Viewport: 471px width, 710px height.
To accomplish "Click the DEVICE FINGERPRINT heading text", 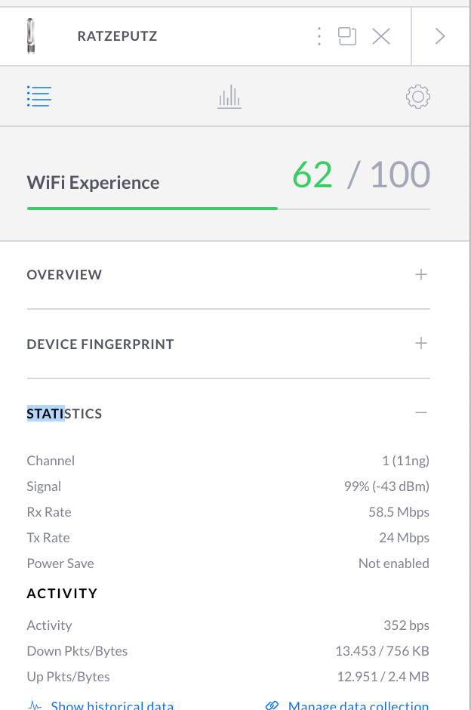I will point(100,344).
